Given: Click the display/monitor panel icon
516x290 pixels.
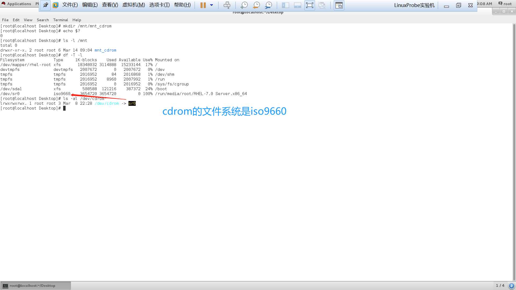Looking at the screenshot, I should [x=285, y=5].
